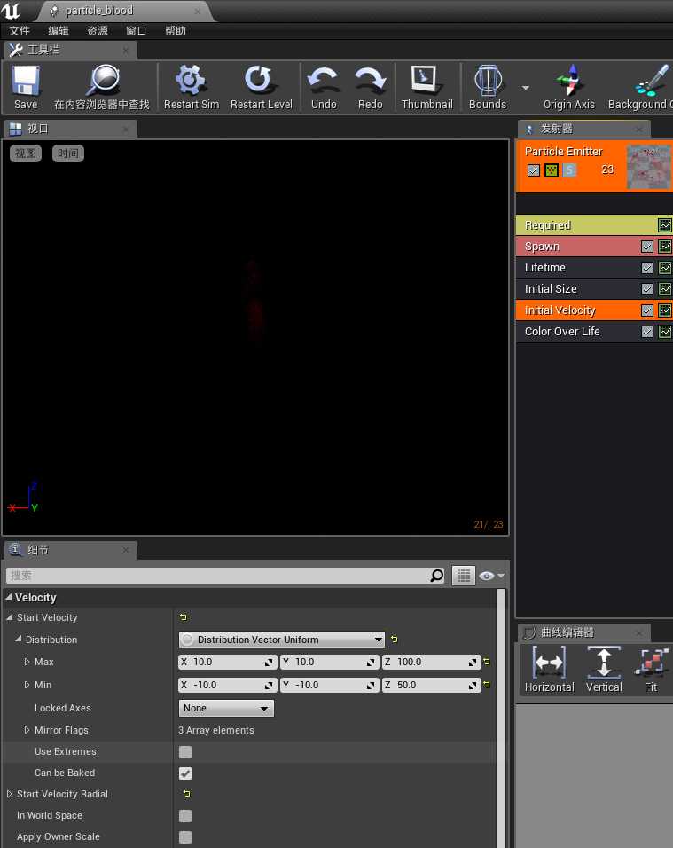
Task: Click the Save toolbar icon
Action: point(26,81)
